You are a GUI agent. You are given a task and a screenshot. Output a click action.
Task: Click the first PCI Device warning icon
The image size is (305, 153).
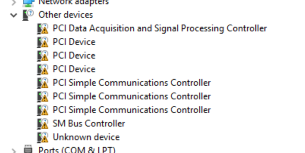click(x=43, y=42)
